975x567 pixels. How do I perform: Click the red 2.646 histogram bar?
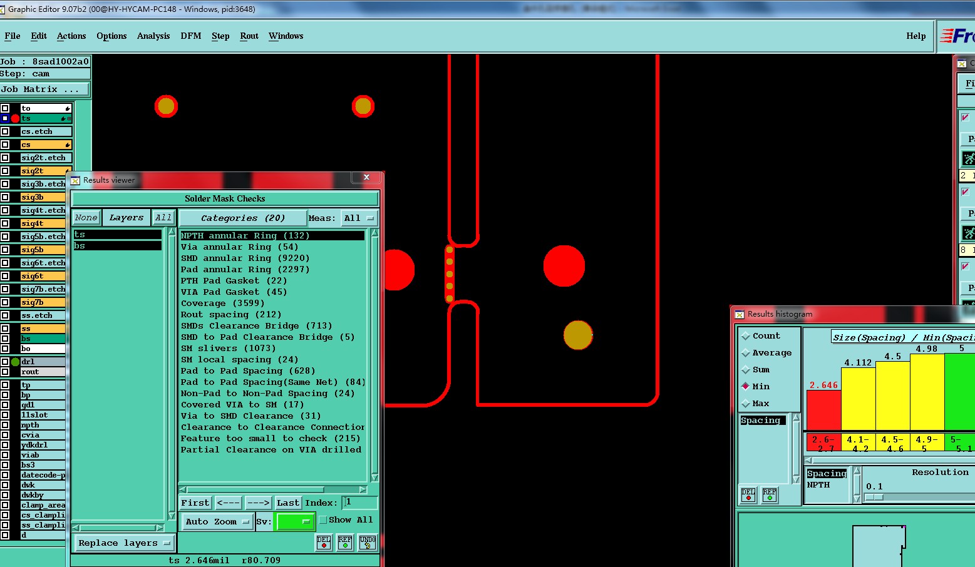point(823,410)
